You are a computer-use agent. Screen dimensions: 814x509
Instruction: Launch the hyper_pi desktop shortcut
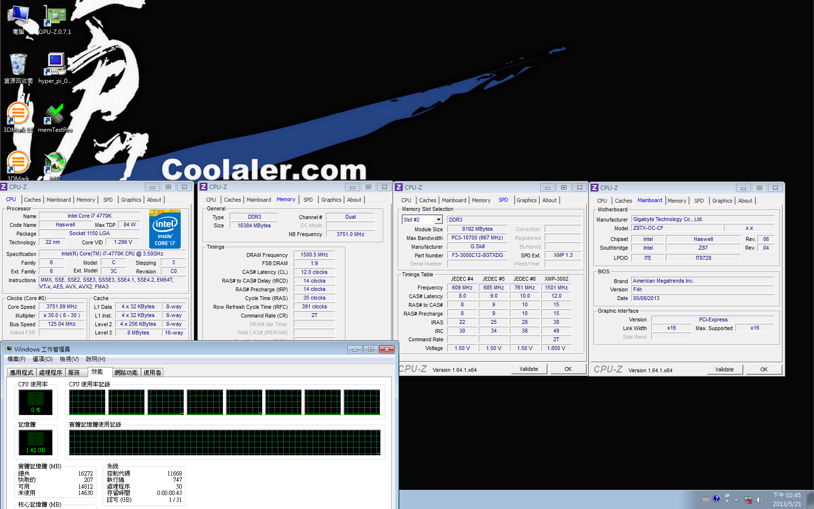point(55,68)
